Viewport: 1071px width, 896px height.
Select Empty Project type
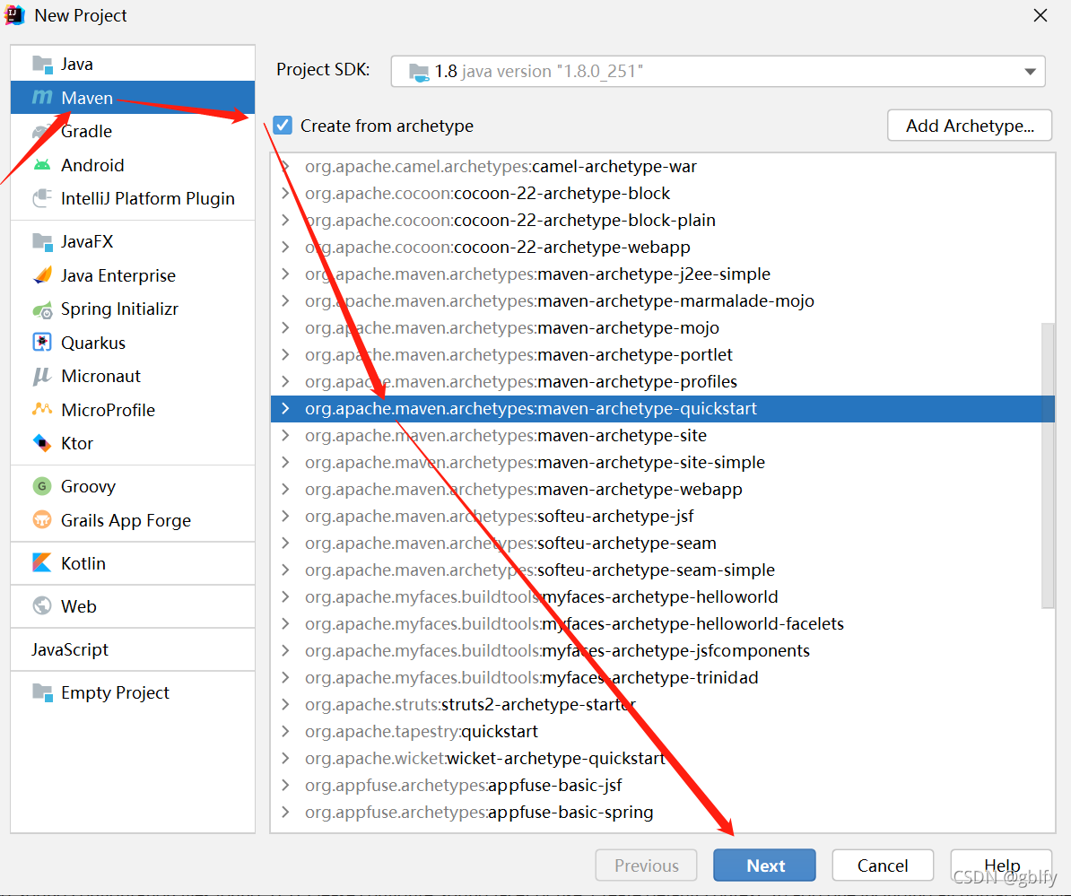pos(133,692)
